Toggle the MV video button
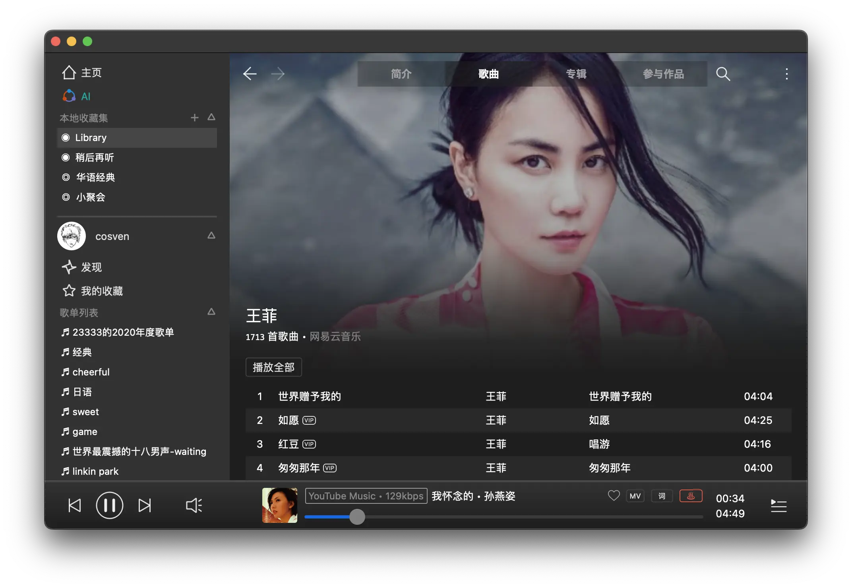Image resolution: width=852 pixels, height=588 pixels. click(x=635, y=496)
